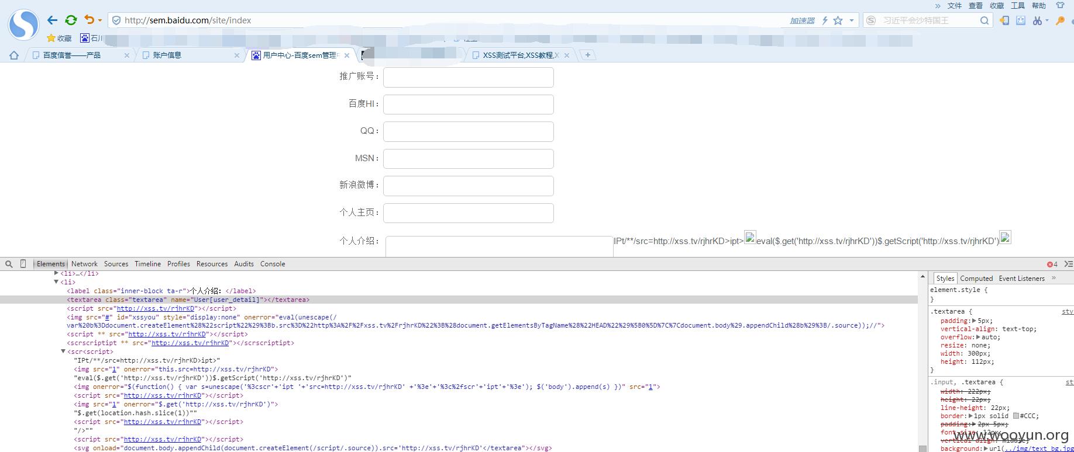
Task: Click the Sogou search engine icon
Action: [871, 20]
